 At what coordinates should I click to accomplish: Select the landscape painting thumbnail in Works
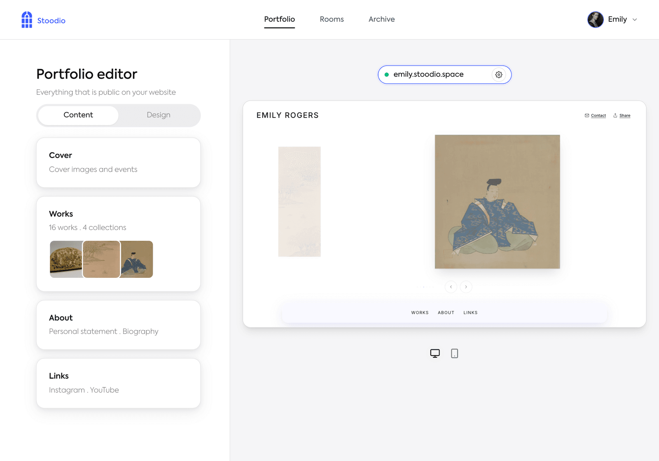click(x=101, y=259)
